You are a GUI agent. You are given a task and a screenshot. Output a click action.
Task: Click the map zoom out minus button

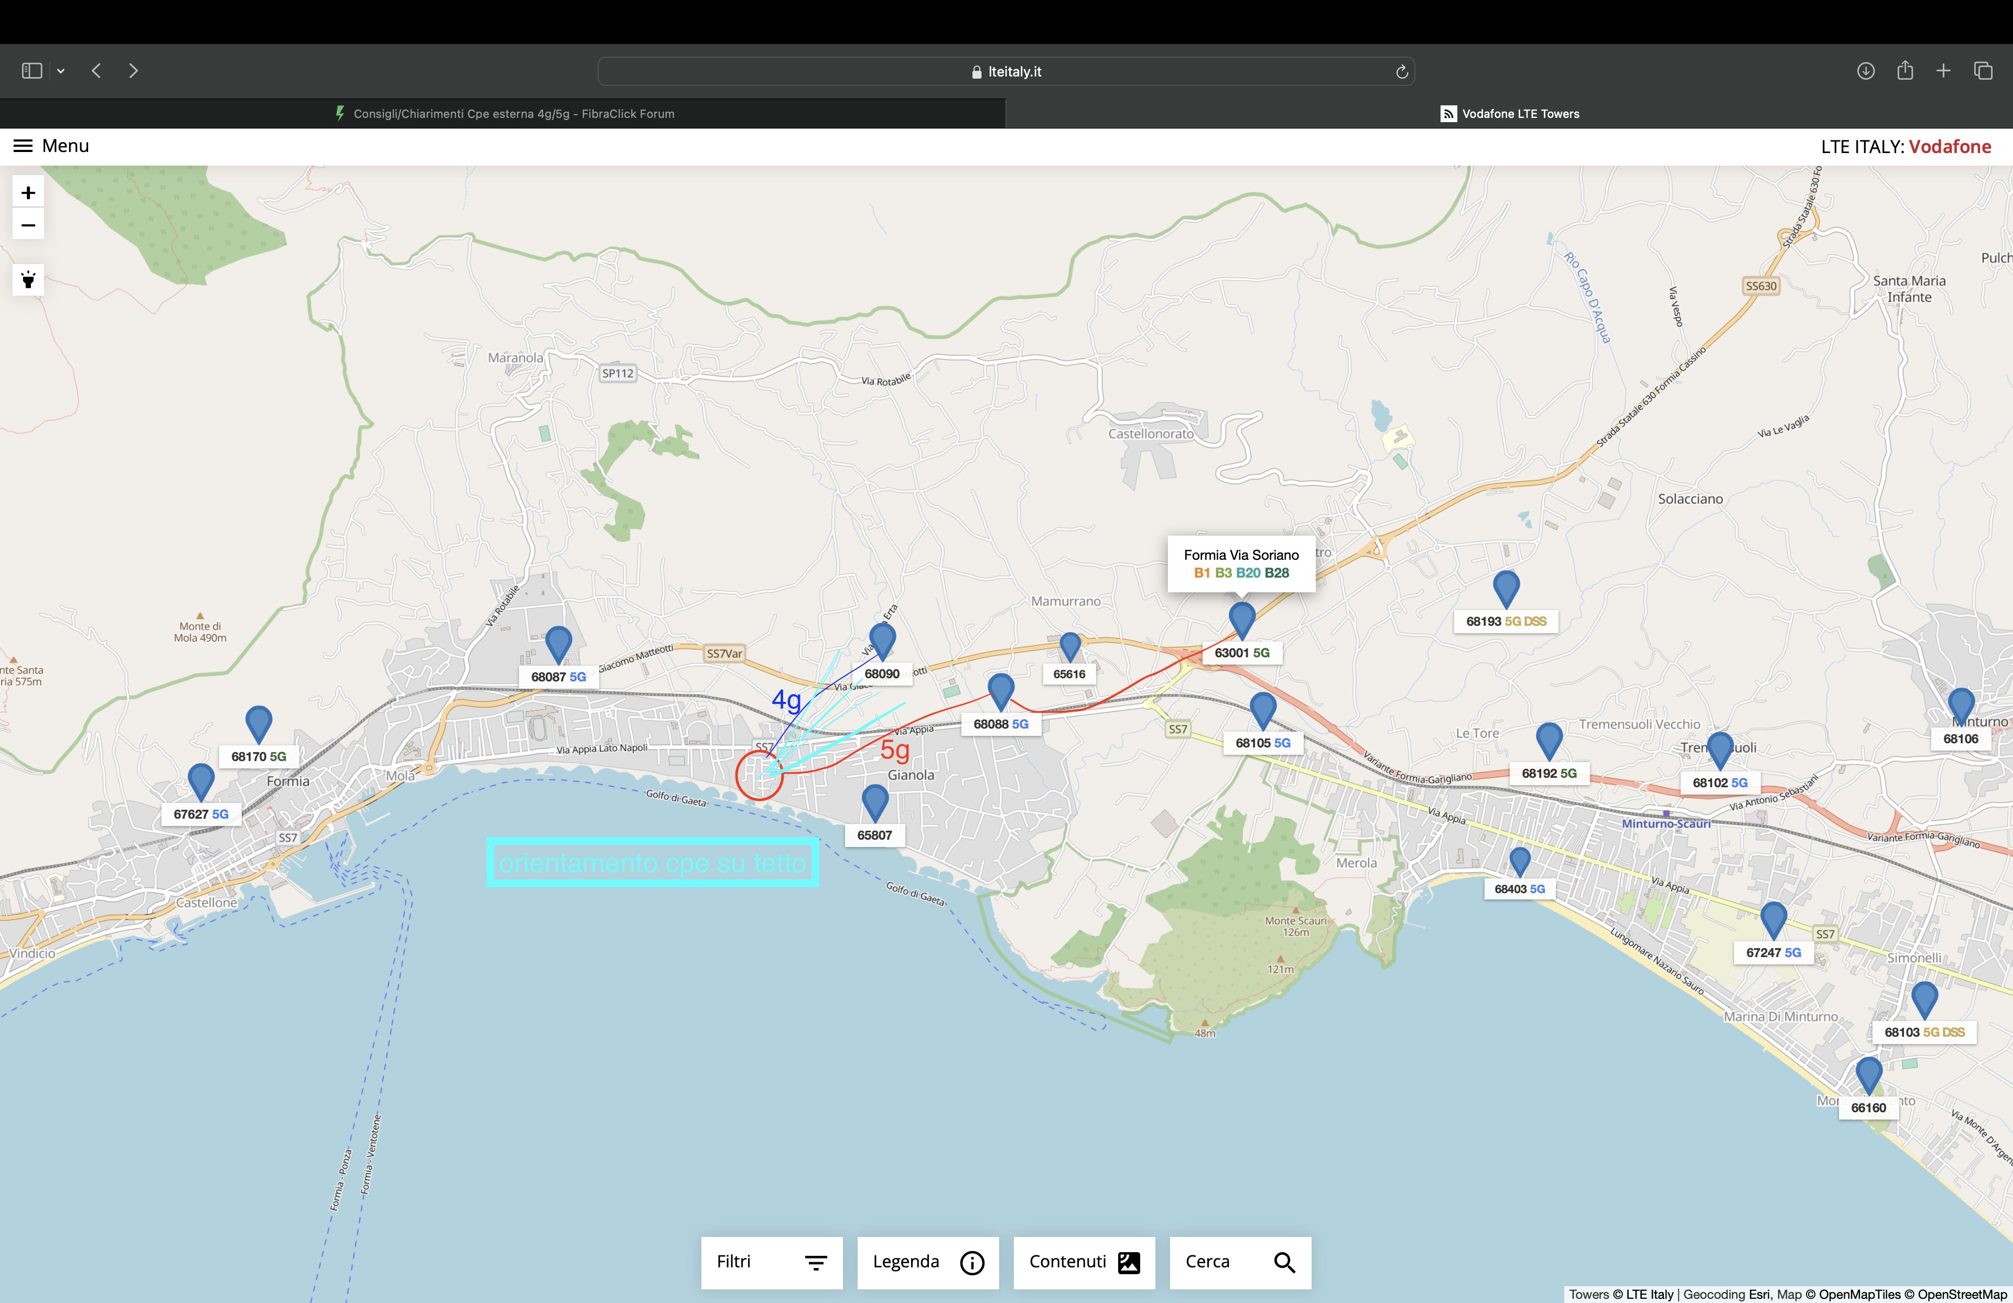pos(28,225)
